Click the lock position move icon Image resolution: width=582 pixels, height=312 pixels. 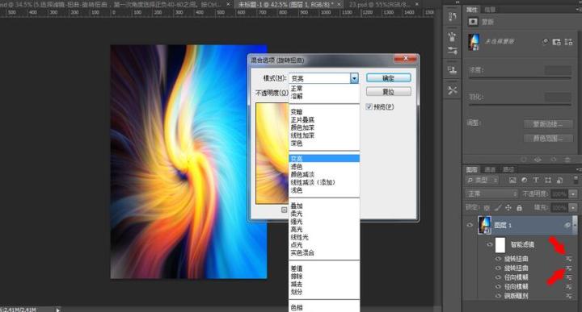coord(508,208)
